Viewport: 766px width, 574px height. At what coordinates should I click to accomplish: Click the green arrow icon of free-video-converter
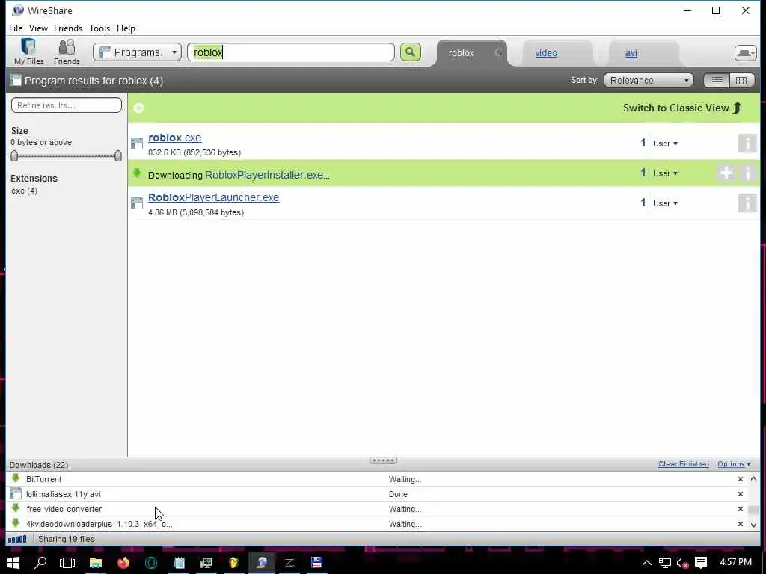[x=16, y=508]
